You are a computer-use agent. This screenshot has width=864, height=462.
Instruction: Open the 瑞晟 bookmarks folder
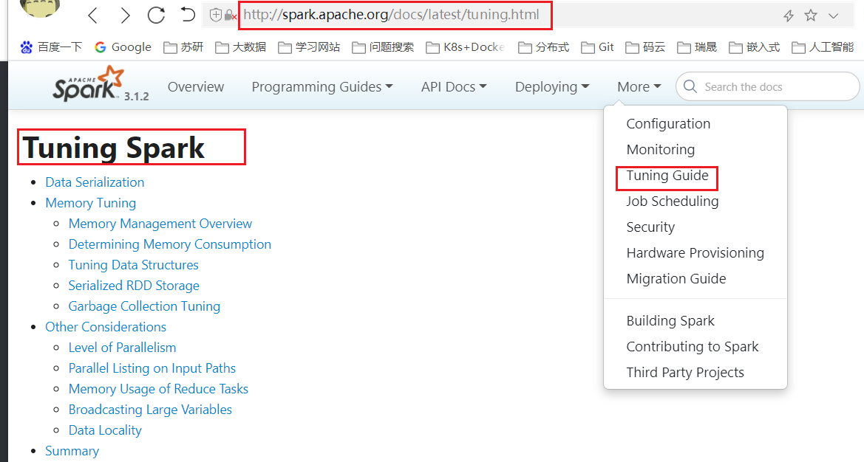tap(697, 47)
